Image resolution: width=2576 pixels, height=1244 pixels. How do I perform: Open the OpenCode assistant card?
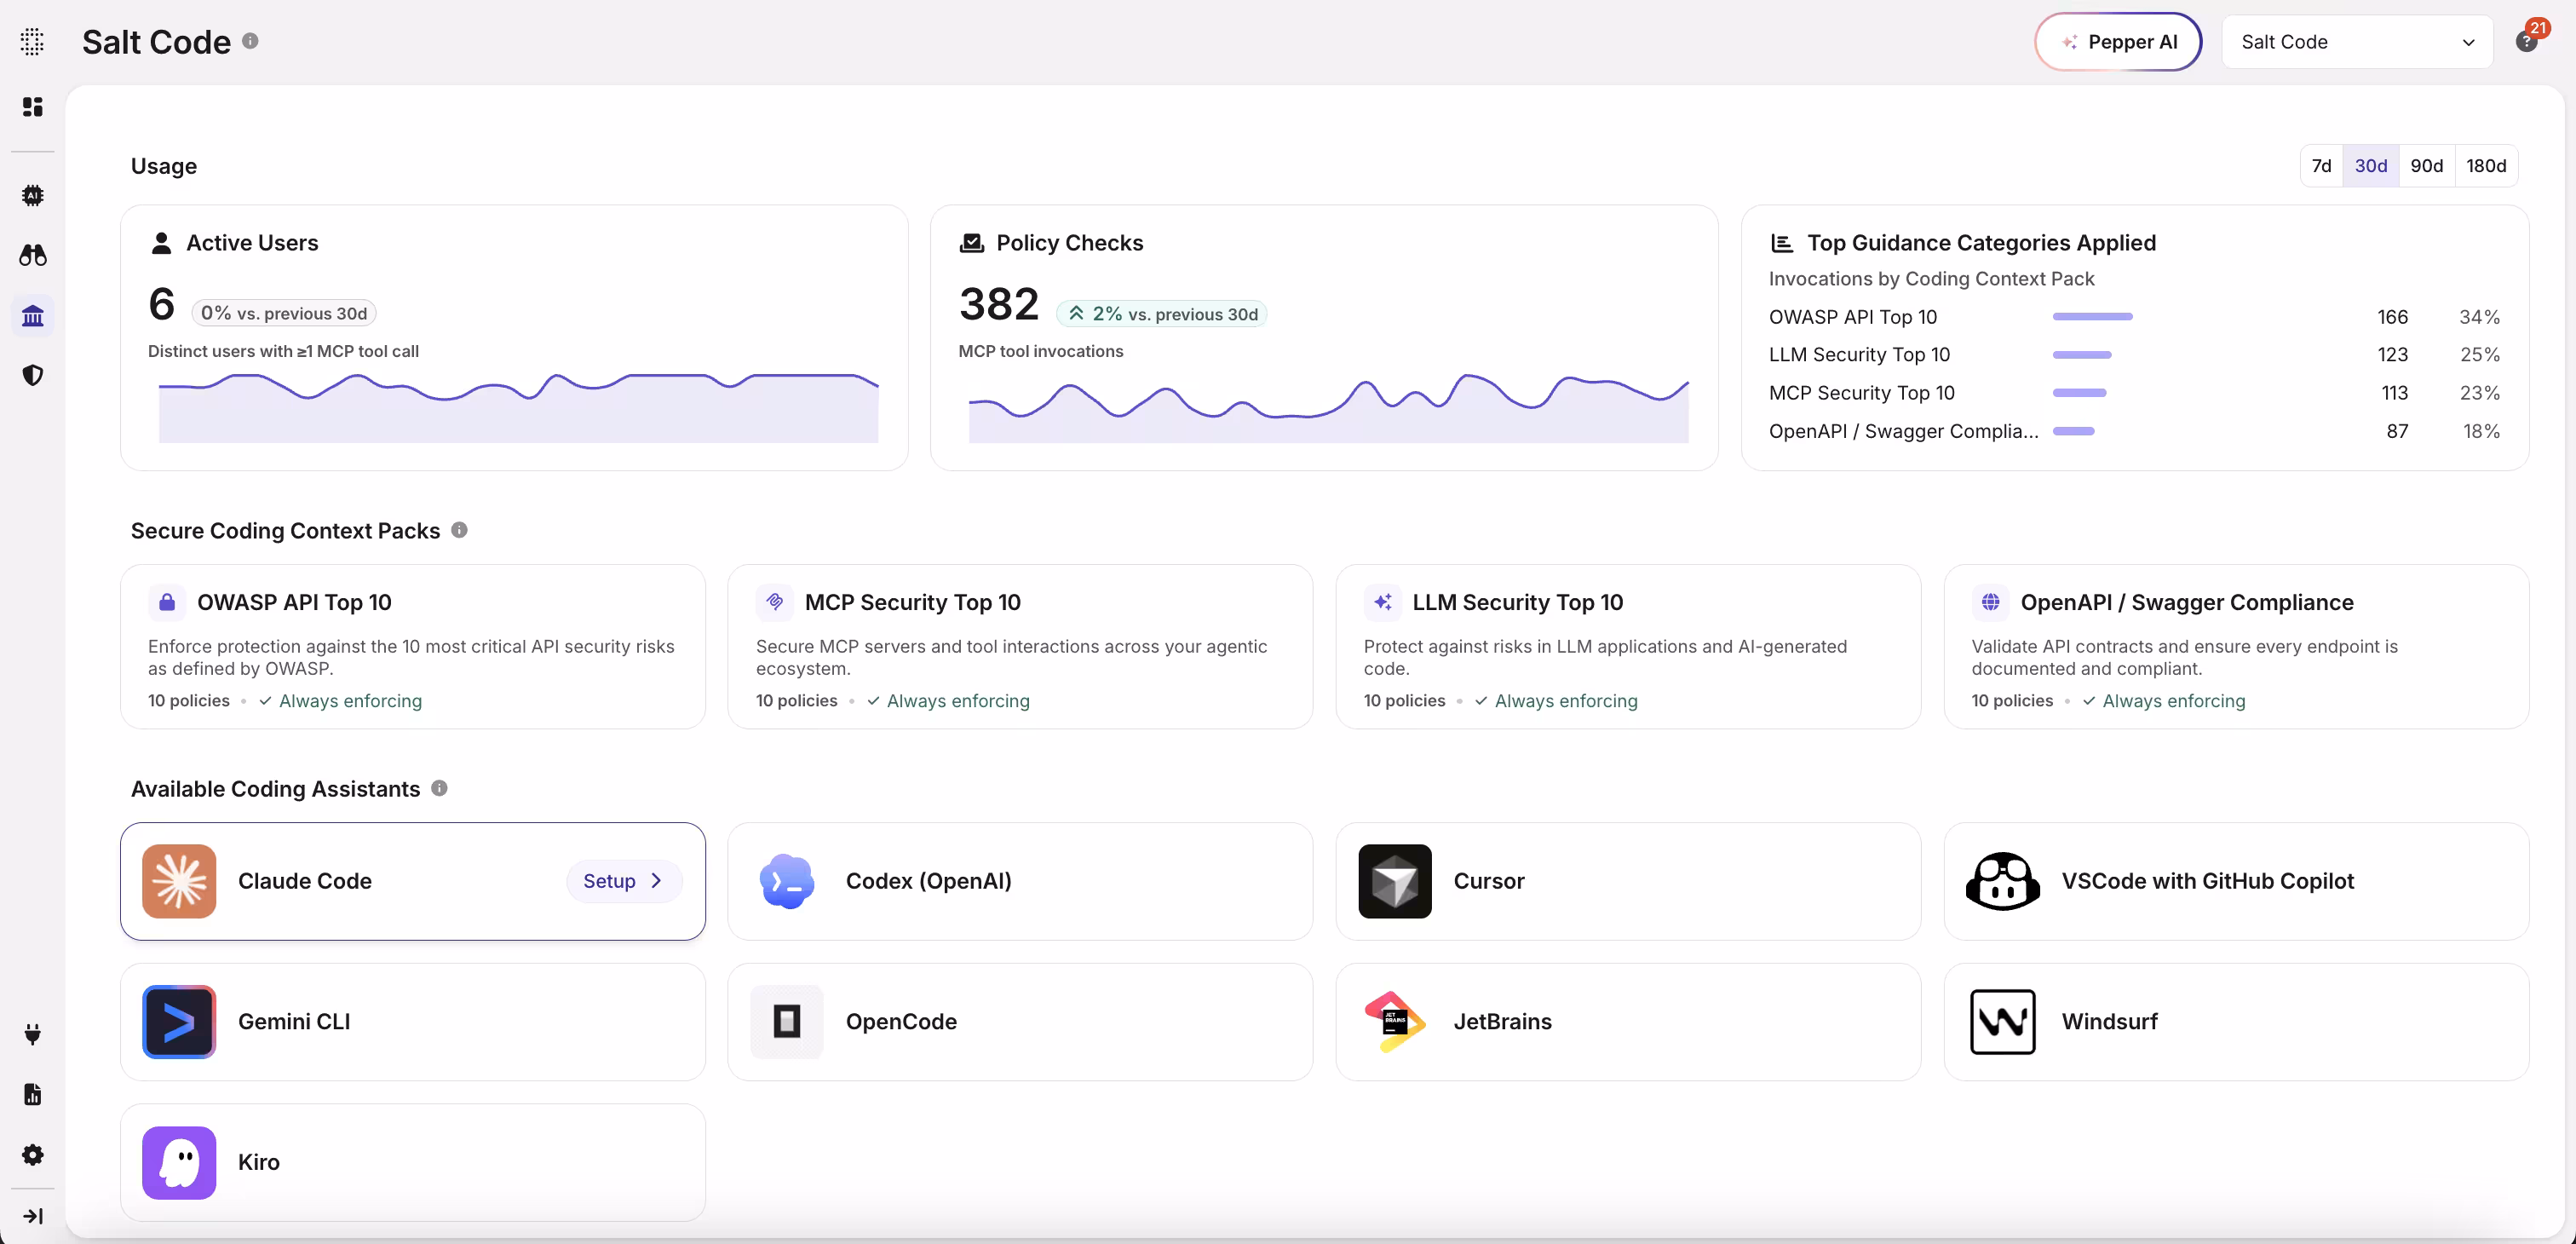(1020, 1022)
